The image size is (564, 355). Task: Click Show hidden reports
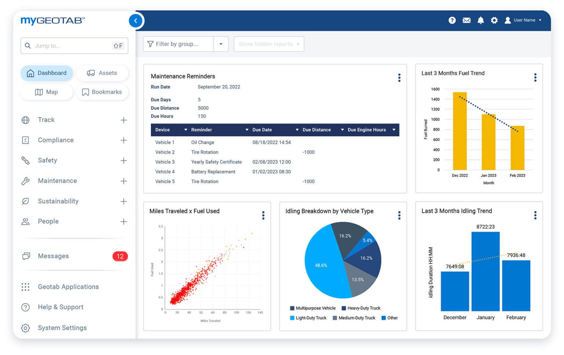(268, 44)
